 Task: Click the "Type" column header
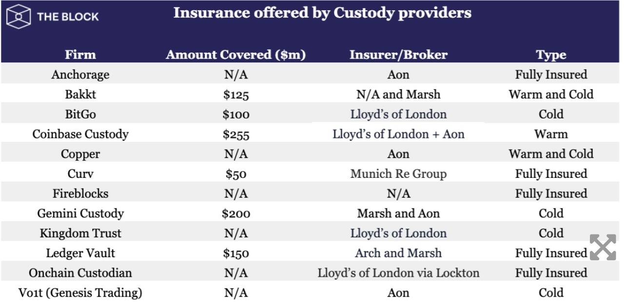click(x=551, y=55)
